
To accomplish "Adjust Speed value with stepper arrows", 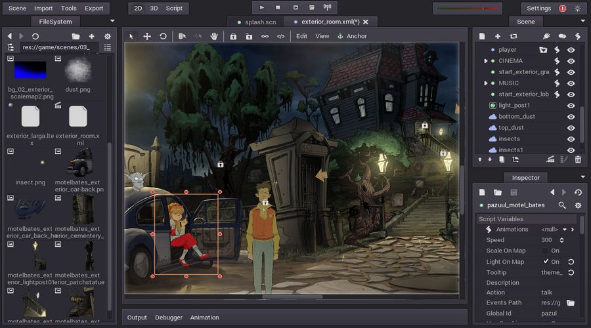I will coord(561,240).
